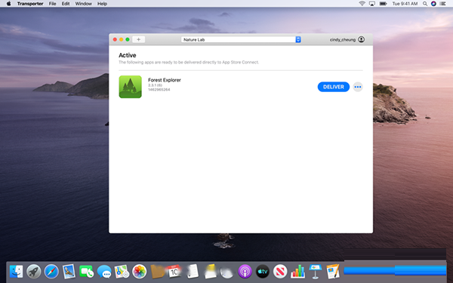This screenshot has width=453, height=283.
Task: Click the 2.3.1 (6) version text
Action: 155,85
